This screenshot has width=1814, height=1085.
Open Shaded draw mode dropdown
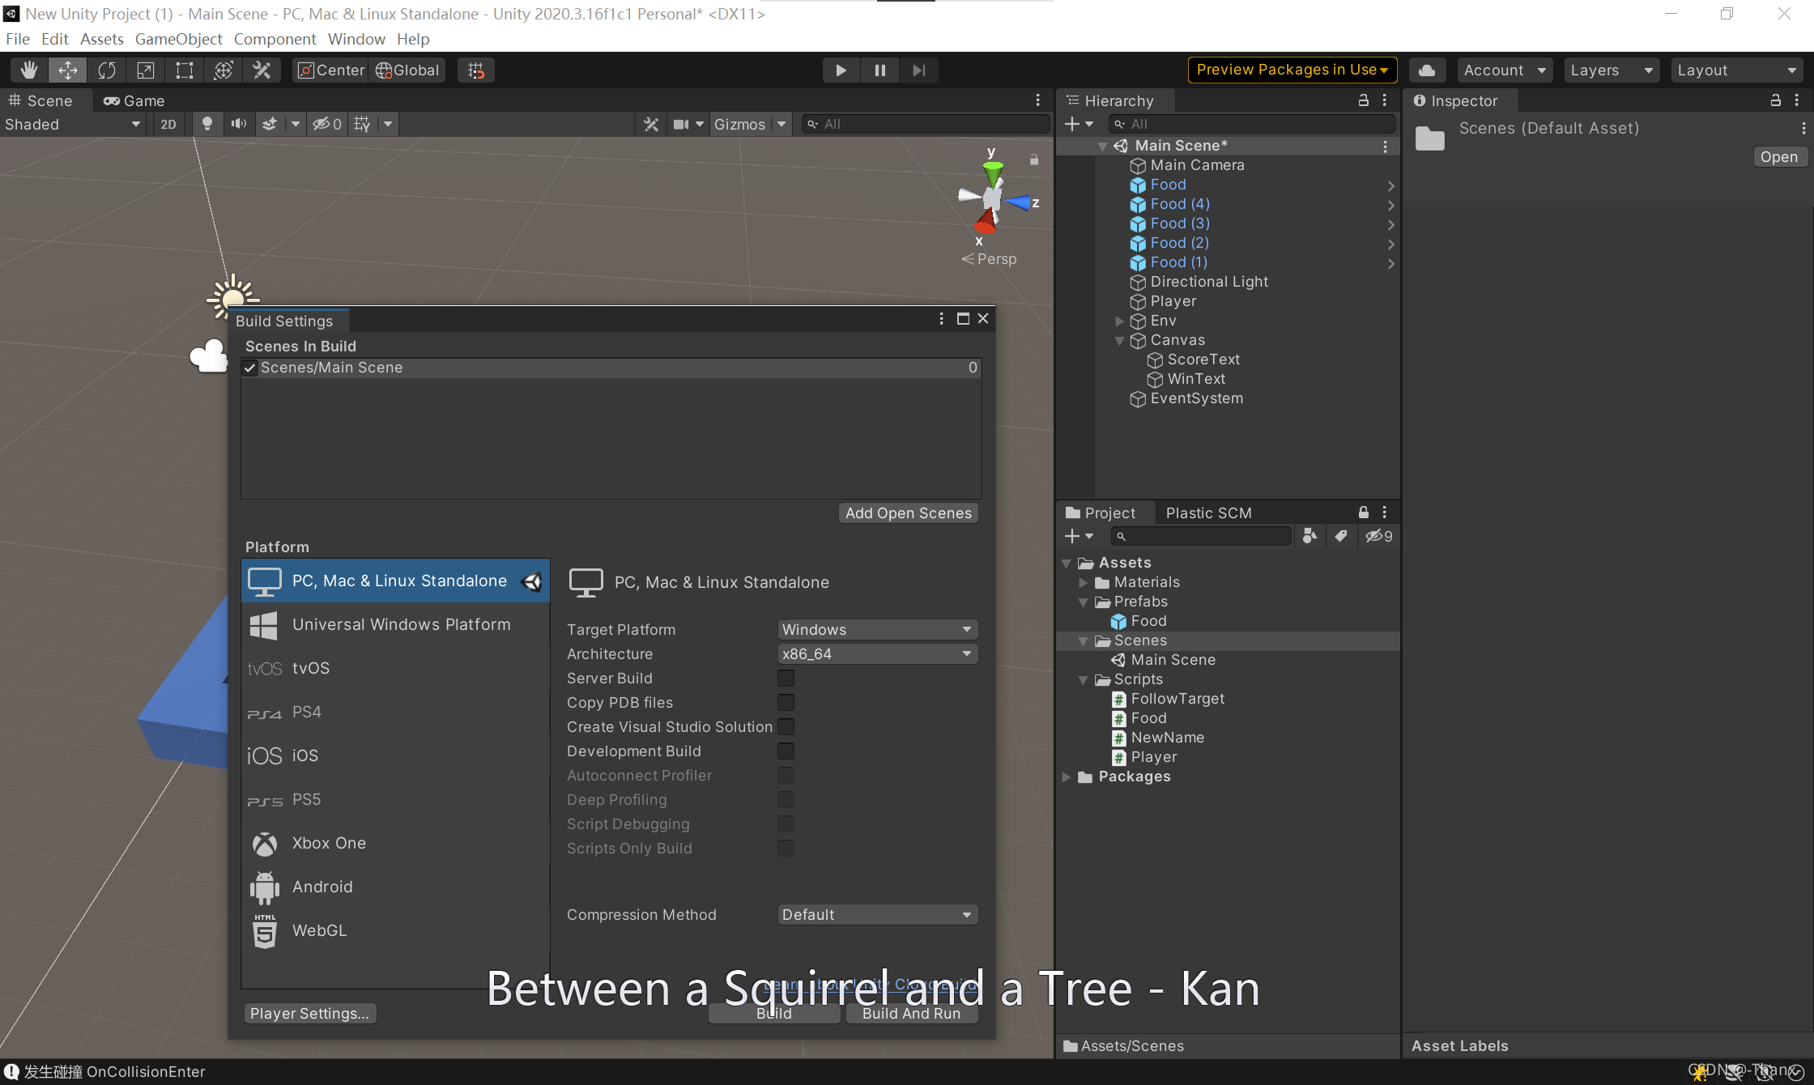(73, 124)
